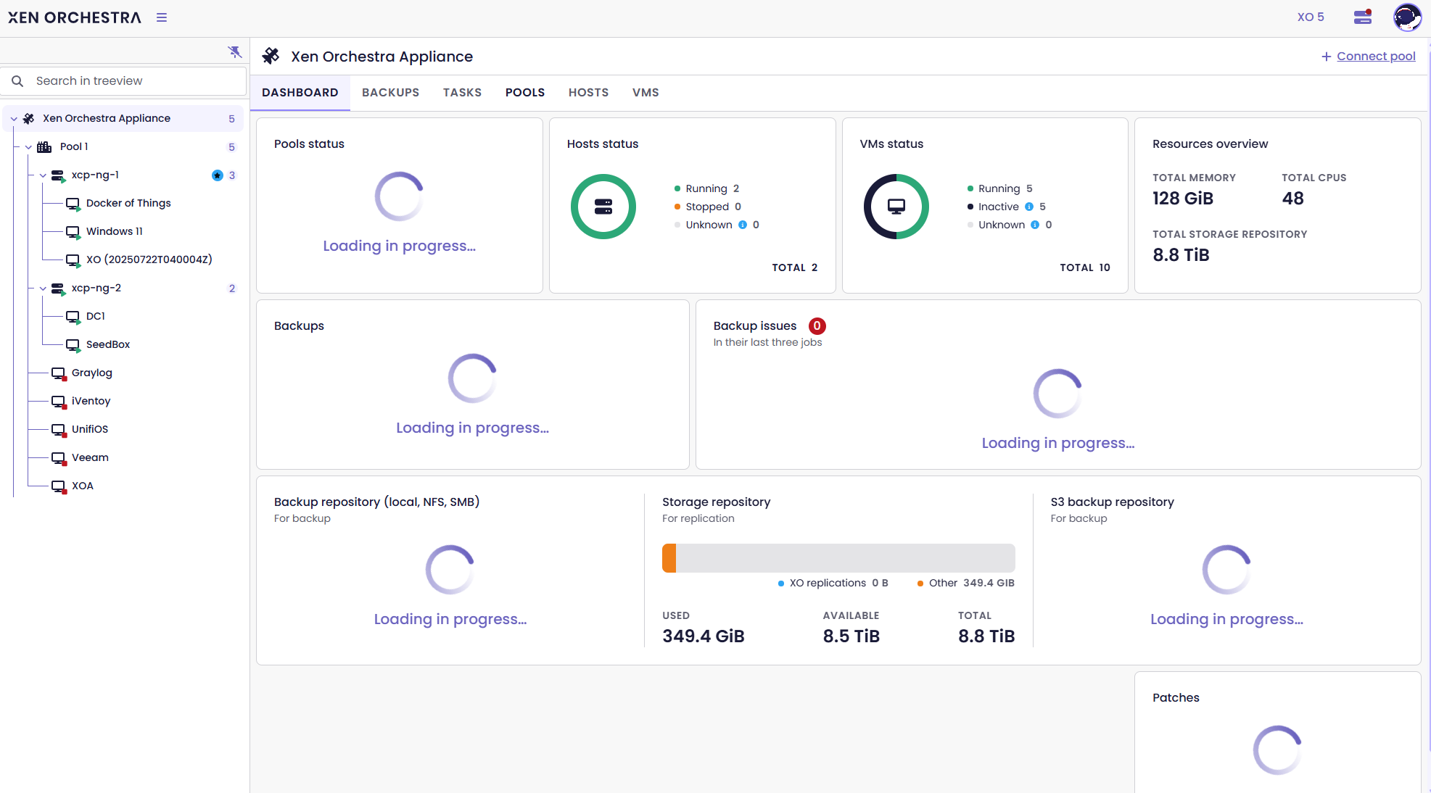
Task: Click the Other 349.4 GiB legend
Action: pyautogui.click(x=966, y=584)
